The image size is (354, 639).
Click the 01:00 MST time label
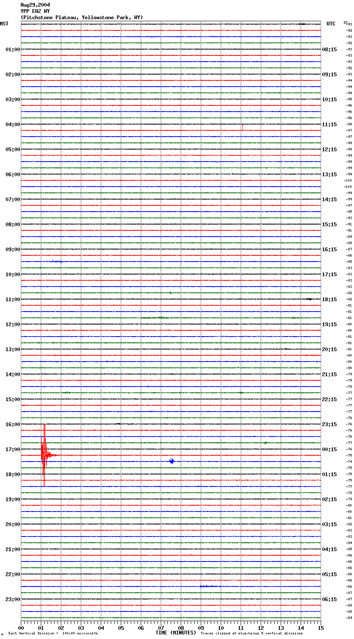point(13,50)
